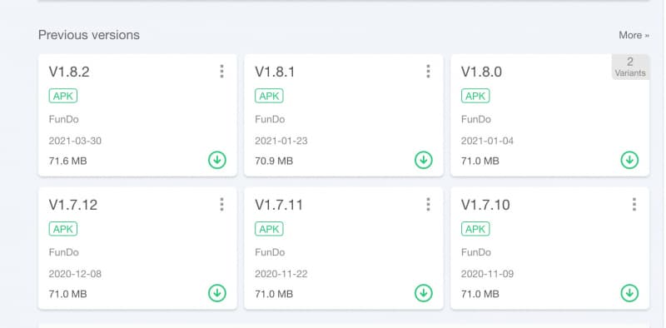The image size is (666, 328).
Task: Select the date 2021-03-30
Action: coord(75,141)
